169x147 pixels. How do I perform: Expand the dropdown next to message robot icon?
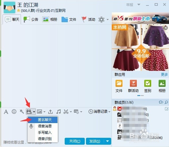point(81,112)
